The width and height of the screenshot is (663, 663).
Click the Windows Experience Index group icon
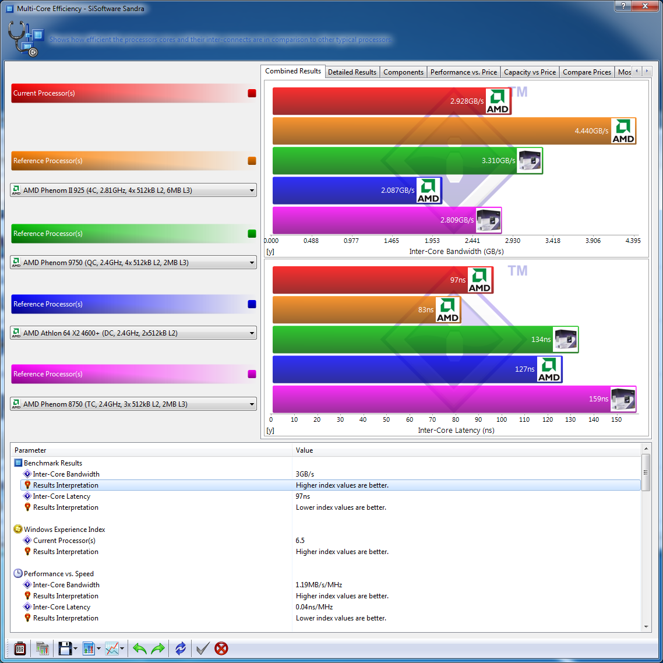[x=17, y=530]
